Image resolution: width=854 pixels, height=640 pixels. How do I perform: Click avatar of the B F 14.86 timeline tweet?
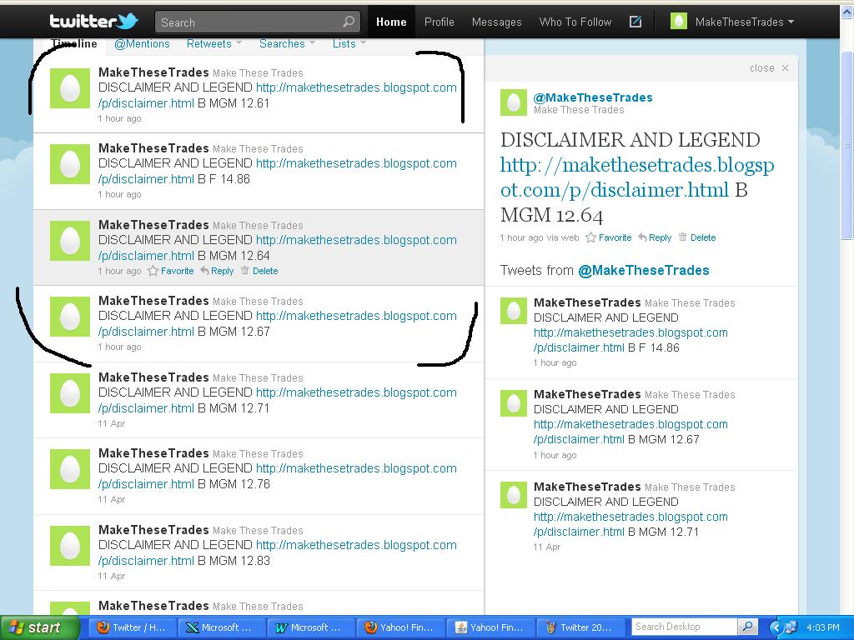click(70, 164)
